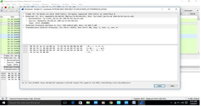Select packet 34 in the packet list

[10, 26]
